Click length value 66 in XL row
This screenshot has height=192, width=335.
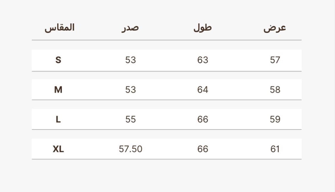pos(203,149)
